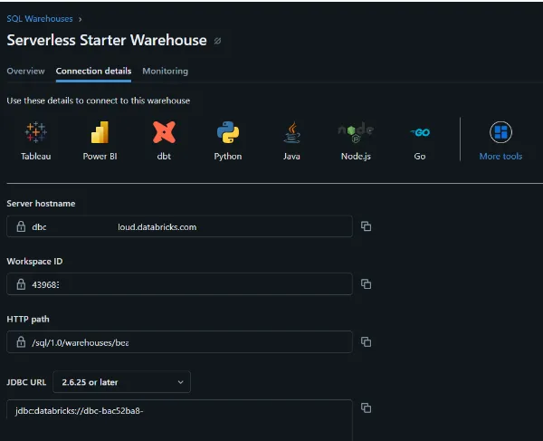Choose the dbt connection tool
Viewport: 543px width, 441px height.
click(x=164, y=140)
